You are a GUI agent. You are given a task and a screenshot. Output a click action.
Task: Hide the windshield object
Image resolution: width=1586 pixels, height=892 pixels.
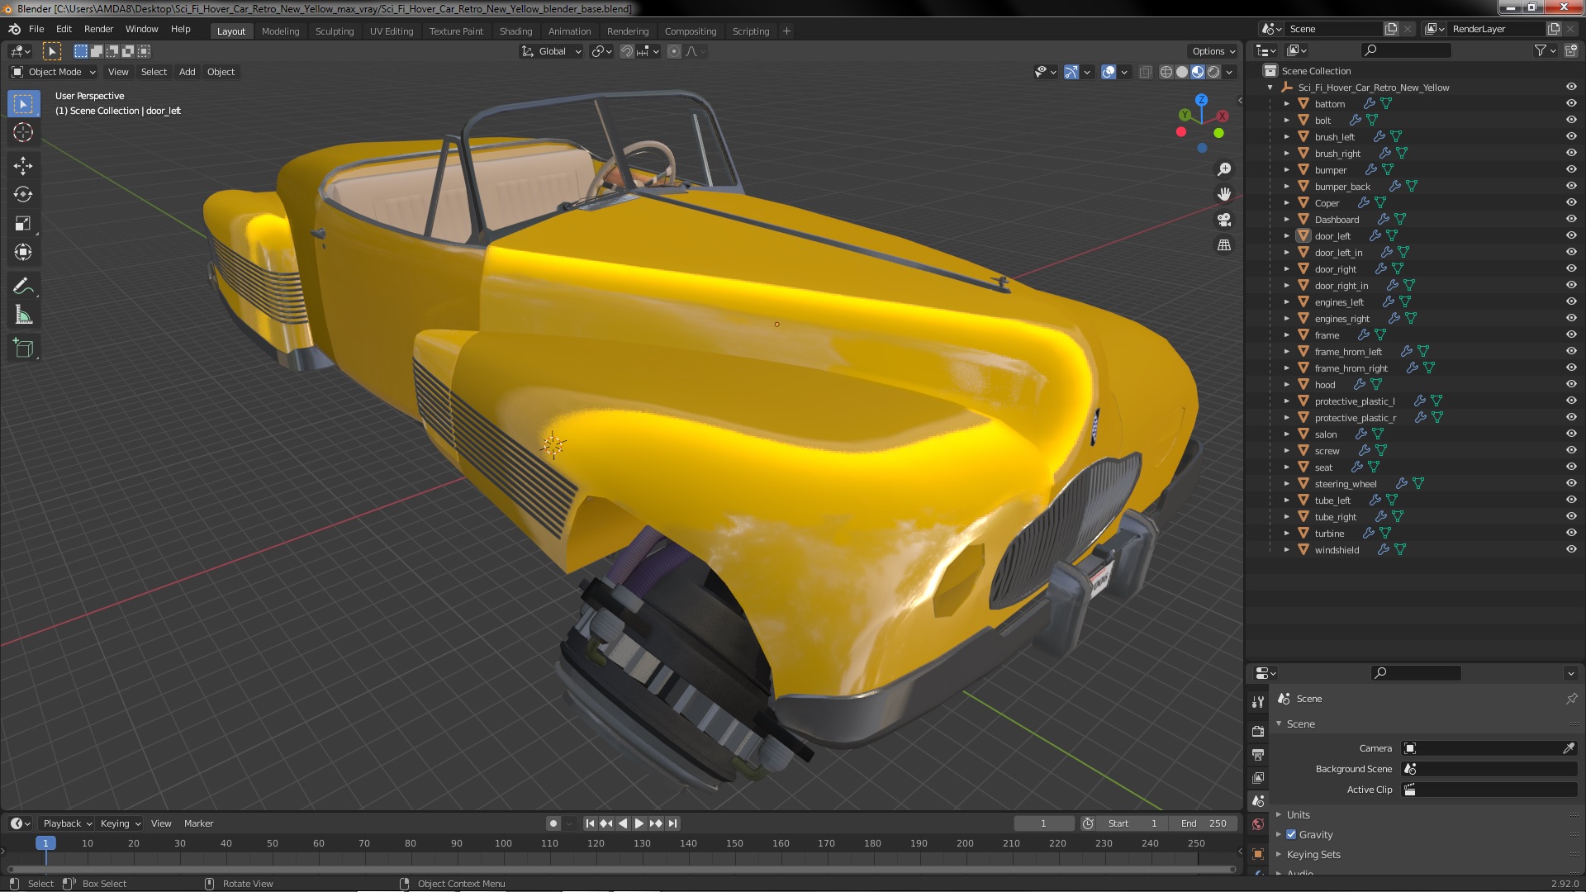click(x=1571, y=549)
